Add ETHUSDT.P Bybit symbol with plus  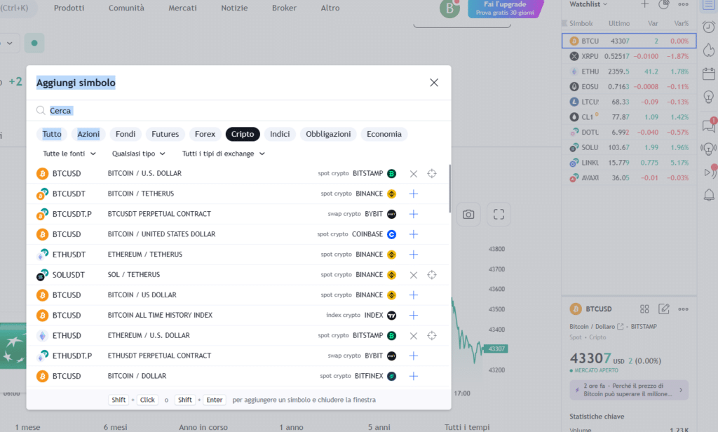[414, 356]
